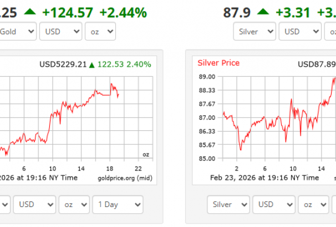Click the green up arrow next to the 87.9 silver price

[263, 11]
